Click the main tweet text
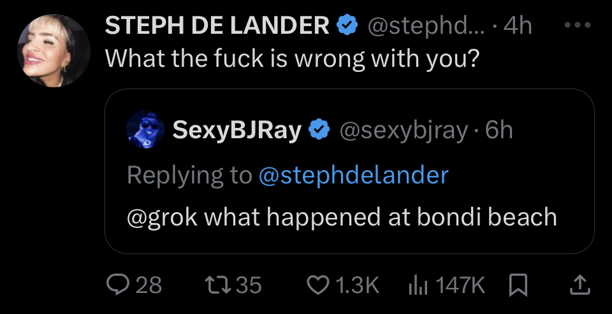The image size is (612, 314). coord(292,59)
